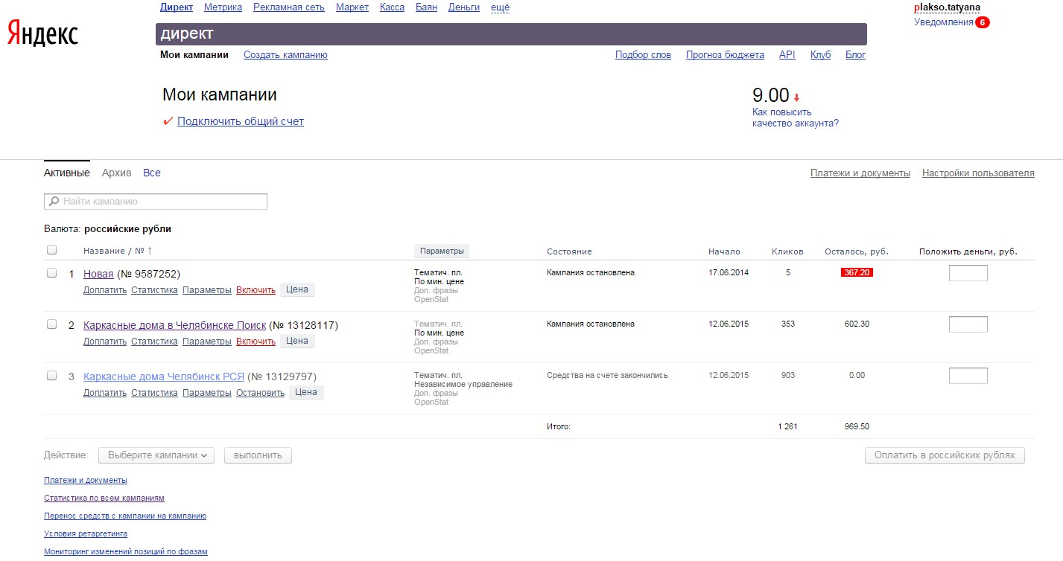Go to Мои кампании section
1063x561 pixels.
click(194, 55)
